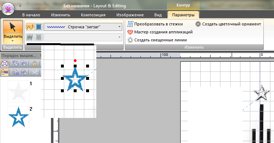Toggle the line sew curve button
The height and width of the screenshot is (143, 274).
point(30,27)
